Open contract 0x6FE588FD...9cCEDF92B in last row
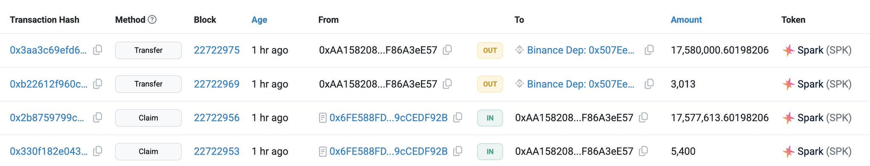This screenshot has height=166, width=870. (389, 151)
